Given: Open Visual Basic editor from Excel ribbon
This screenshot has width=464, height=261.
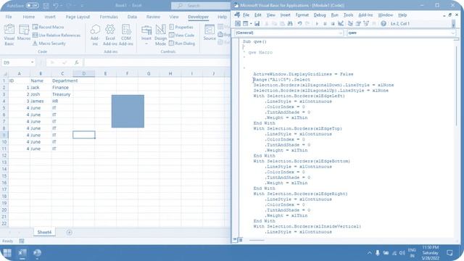Looking at the screenshot, I should (x=9, y=35).
